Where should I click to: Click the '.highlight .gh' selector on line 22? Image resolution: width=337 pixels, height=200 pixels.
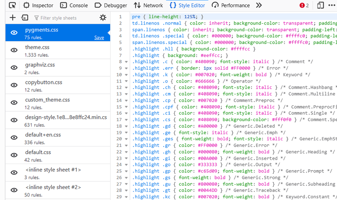(151, 152)
